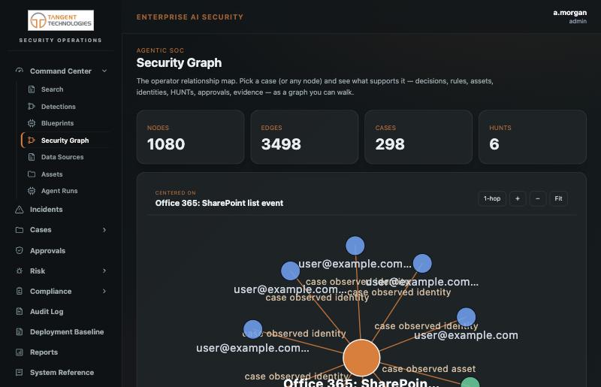601x387 pixels.
Task: Click the Data Sources document icon
Action: click(32, 157)
